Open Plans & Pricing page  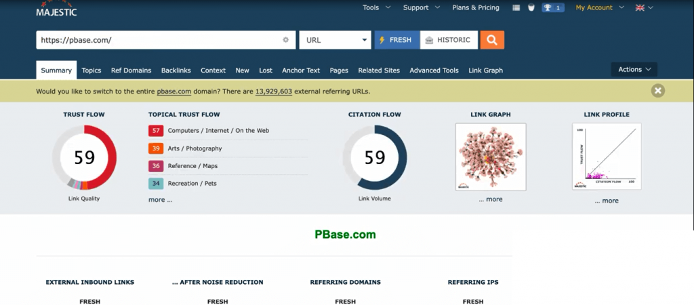click(476, 7)
